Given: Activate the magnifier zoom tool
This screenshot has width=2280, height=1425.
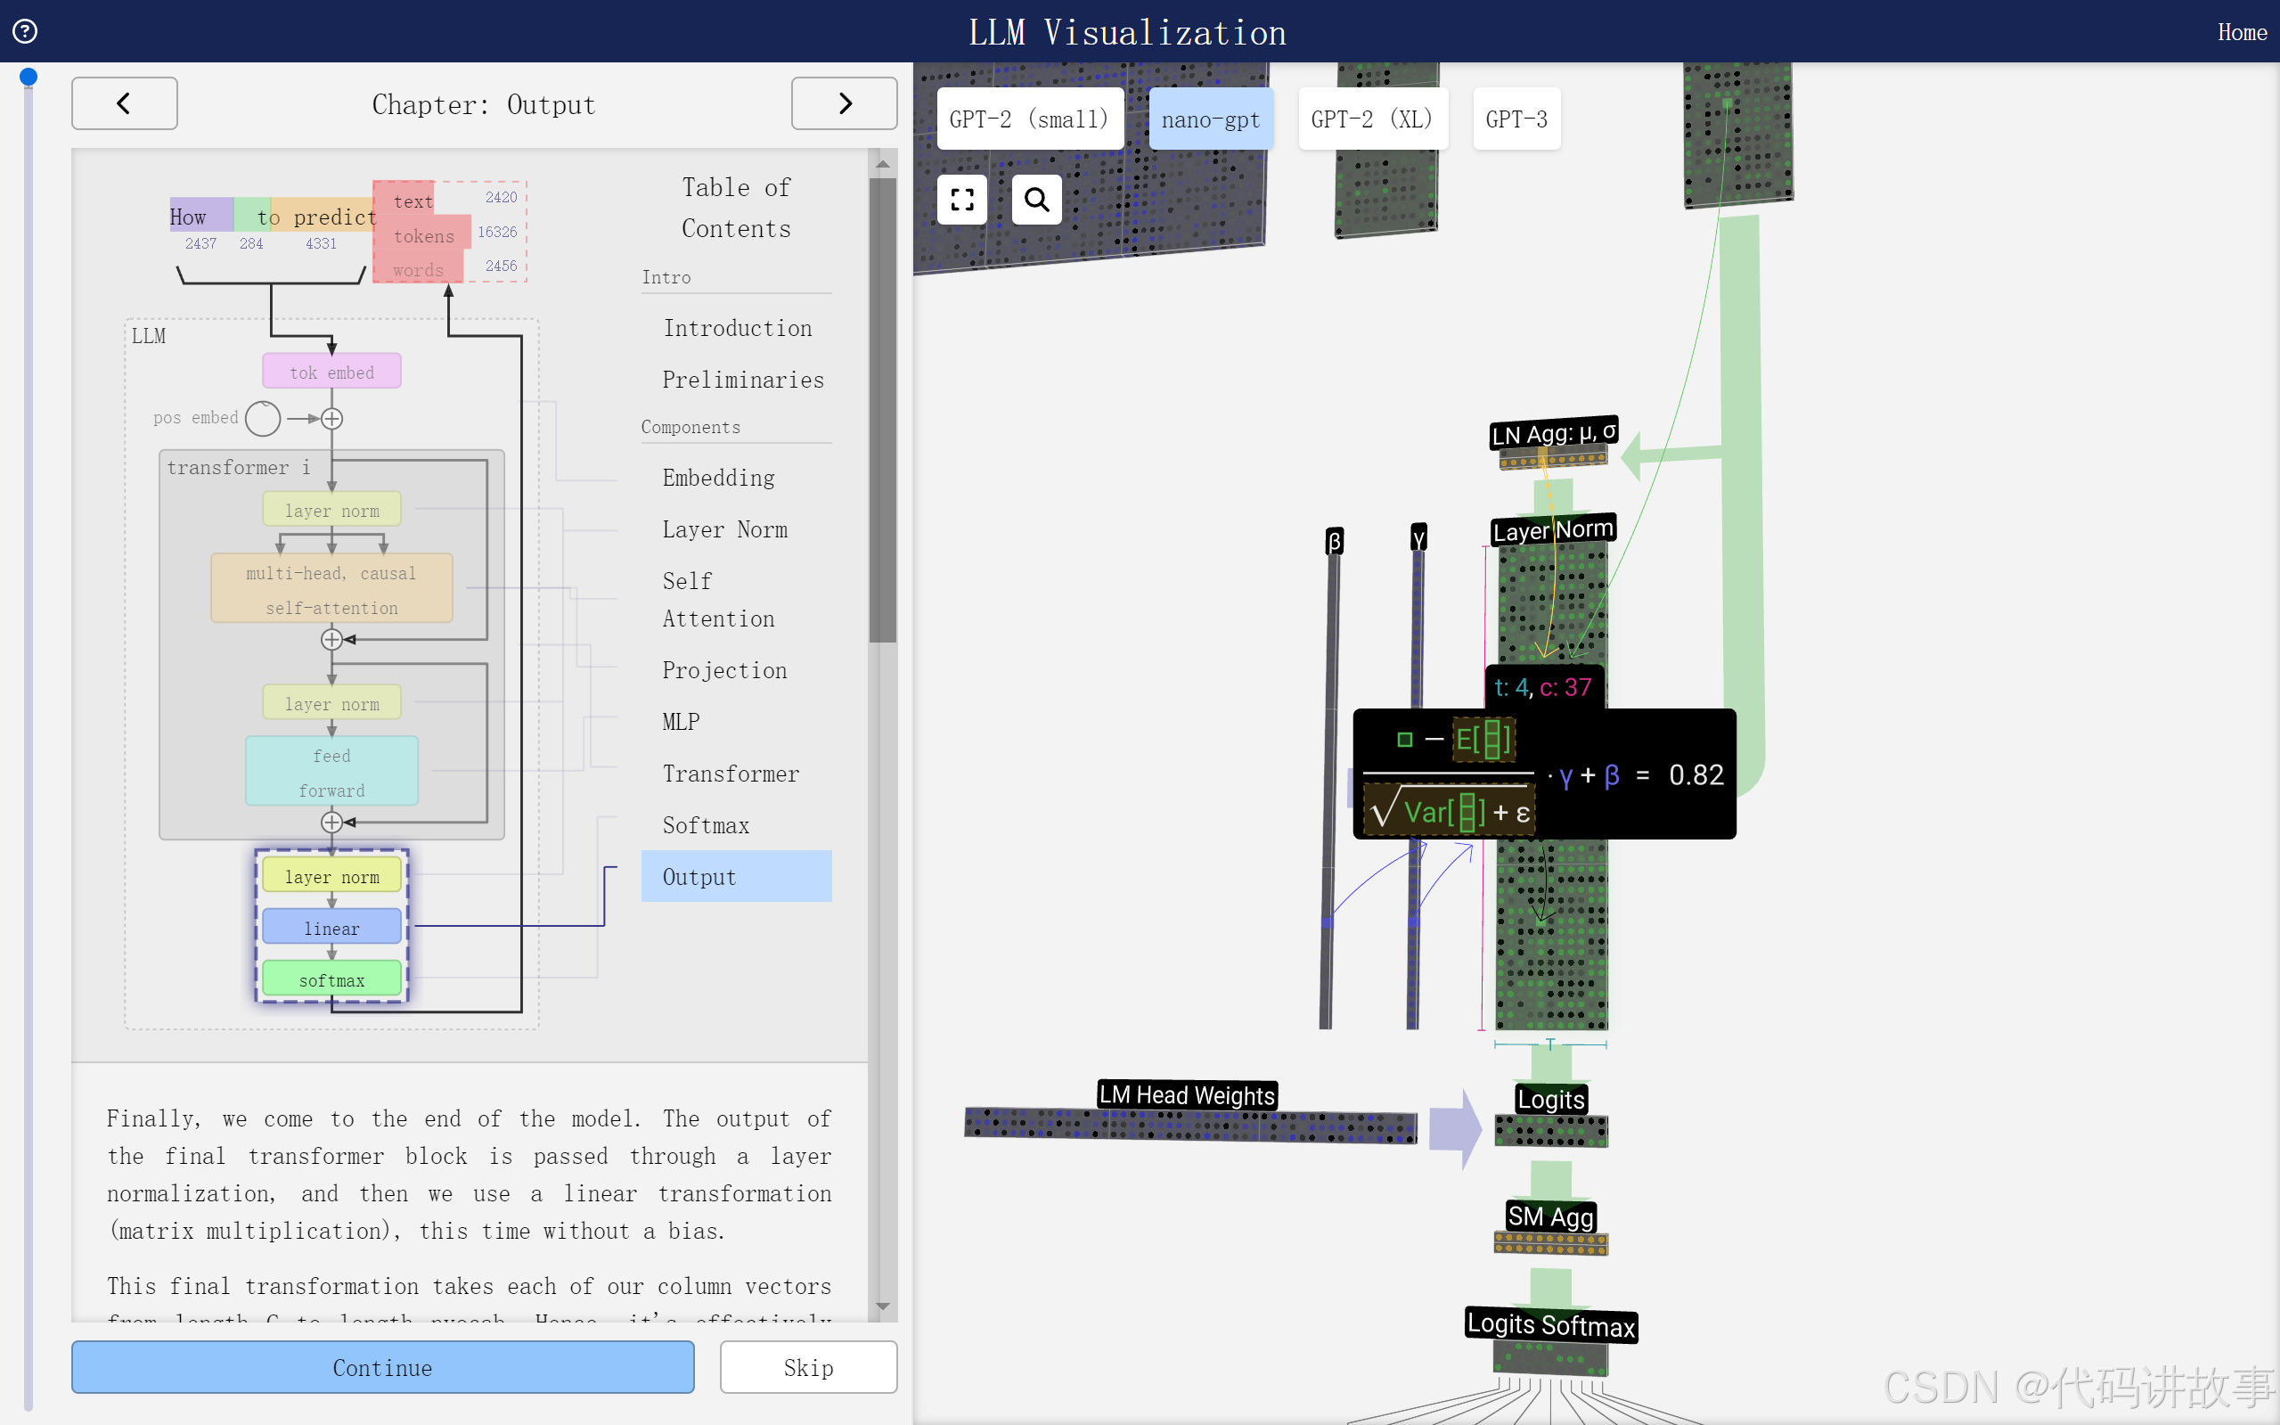Looking at the screenshot, I should pyautogui.click(x=1036, y=199).
